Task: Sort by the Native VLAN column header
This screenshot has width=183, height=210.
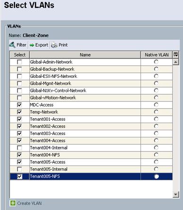Action: [157, 55]
